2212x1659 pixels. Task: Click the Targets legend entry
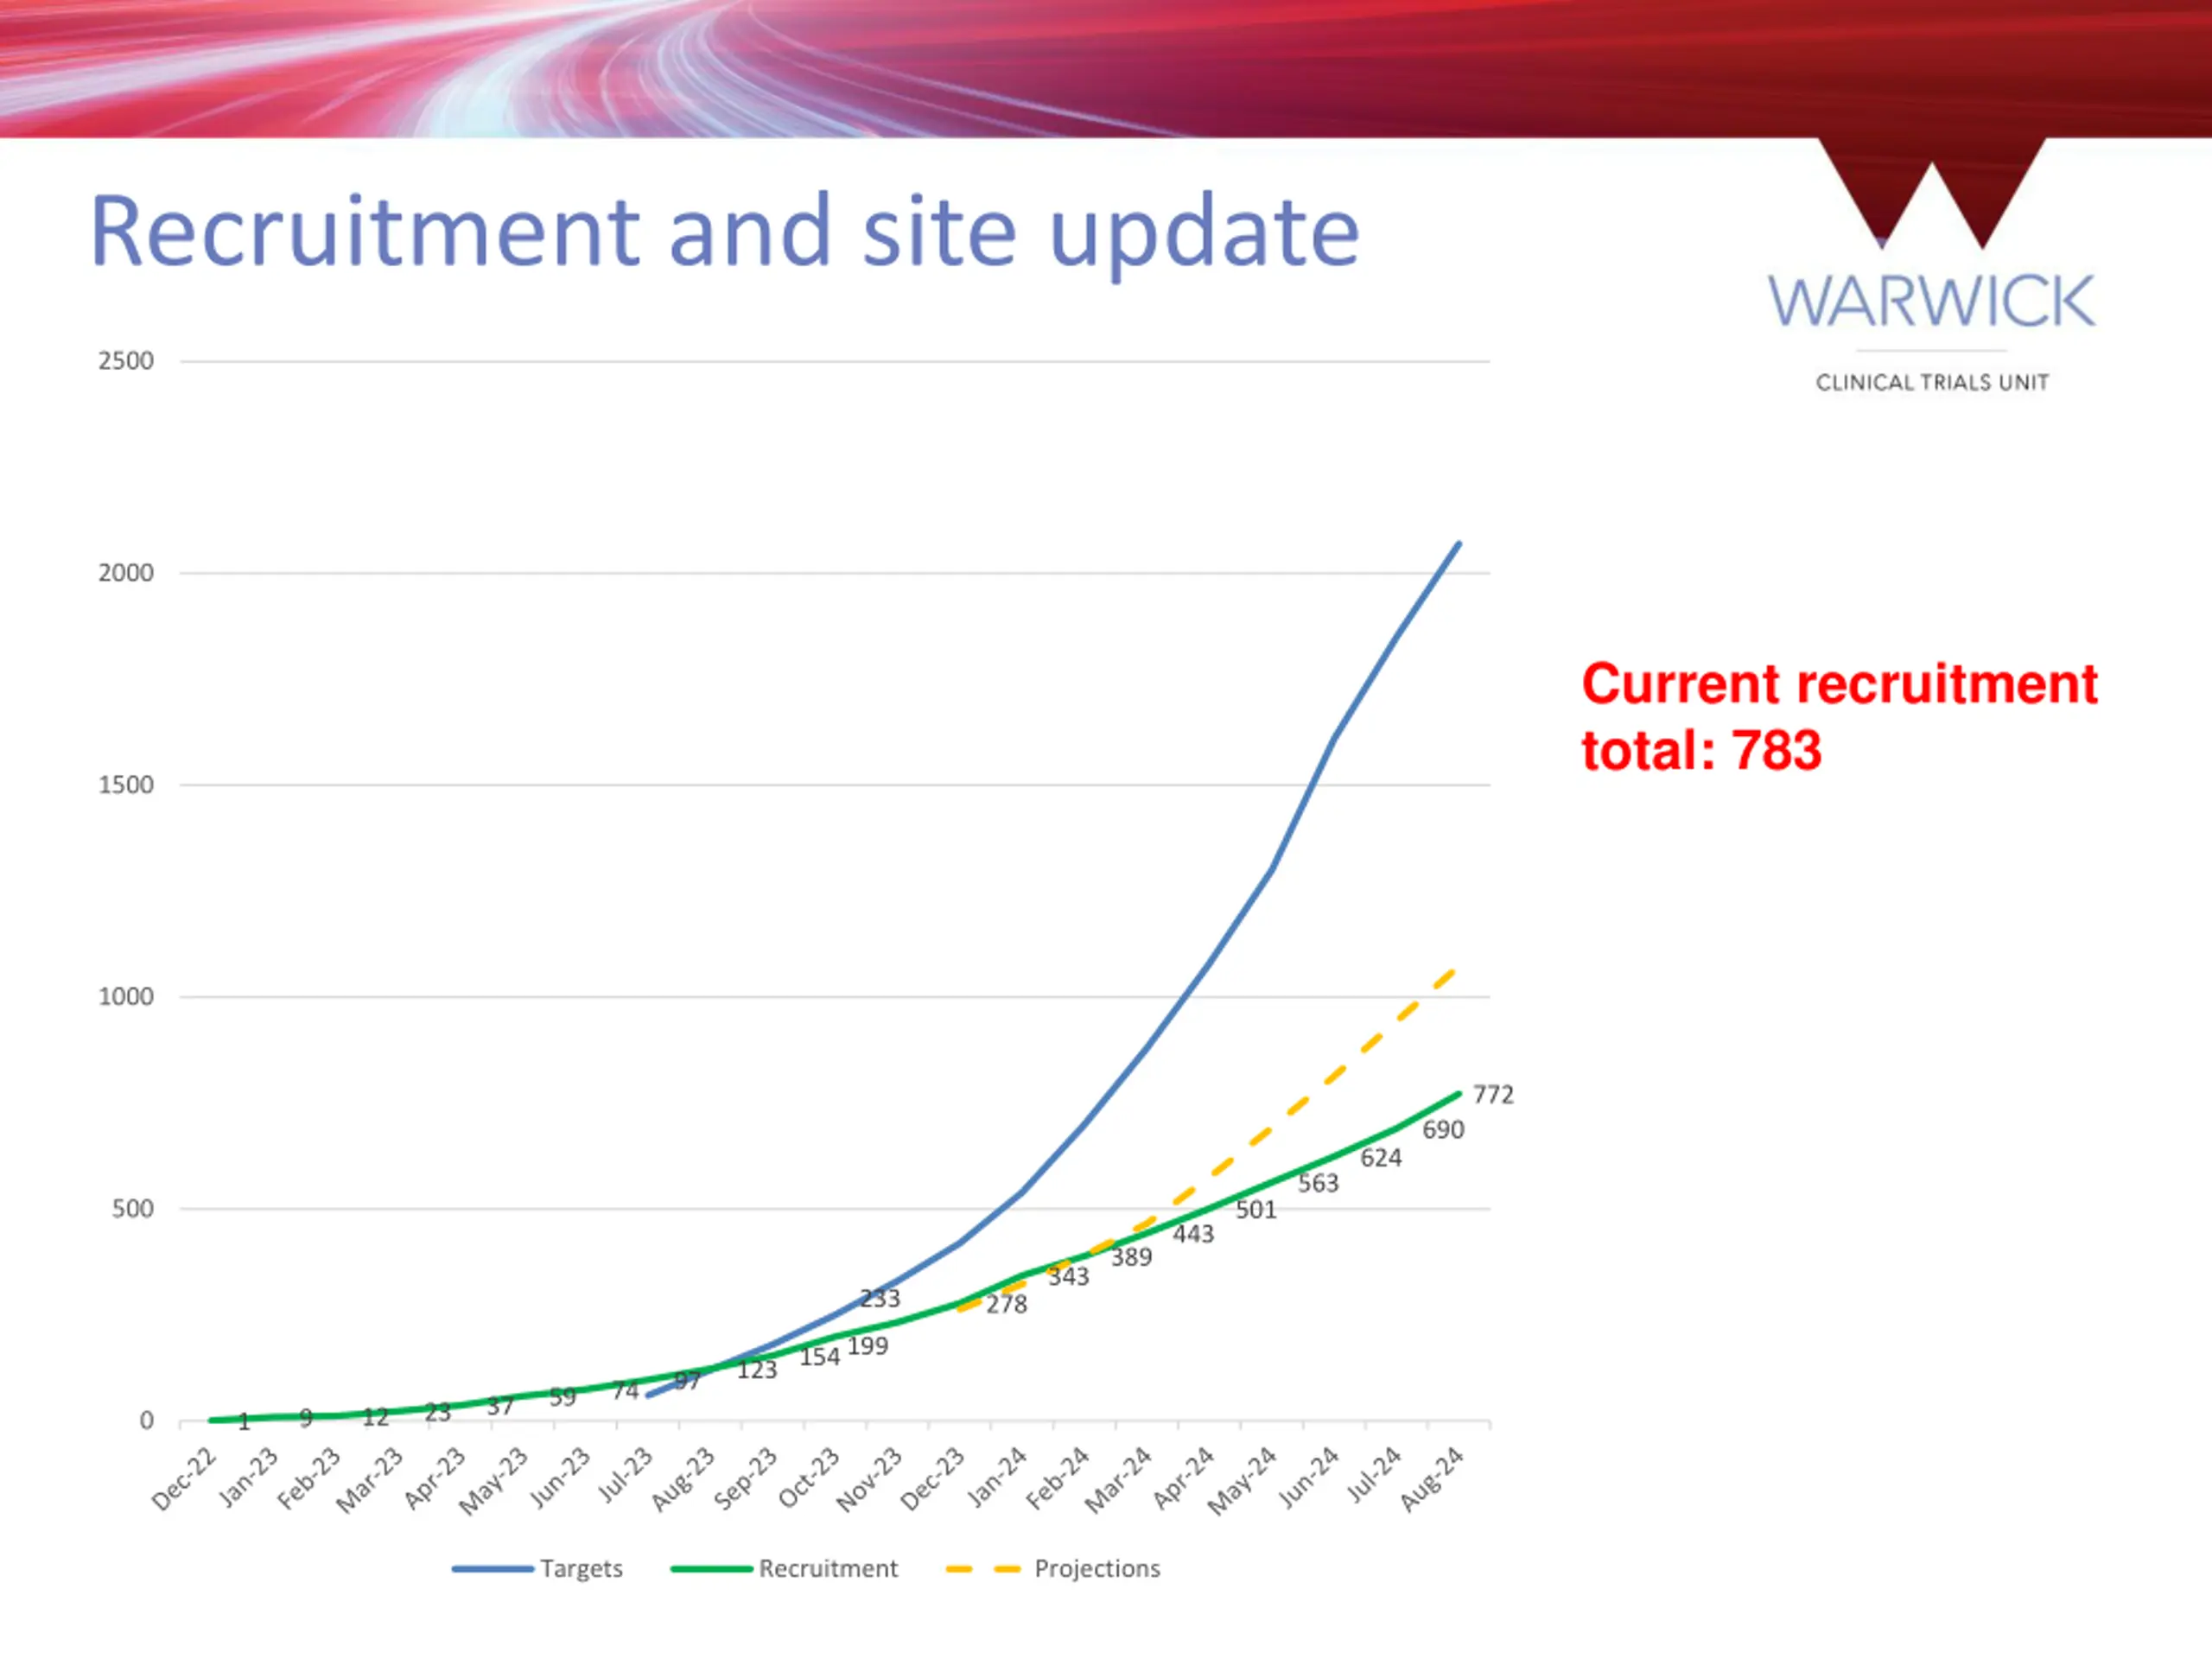(x=537, y=1568)
